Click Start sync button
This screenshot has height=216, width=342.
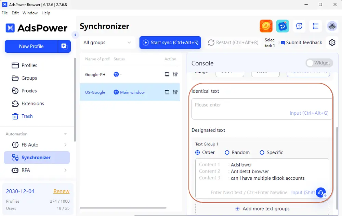170,42
